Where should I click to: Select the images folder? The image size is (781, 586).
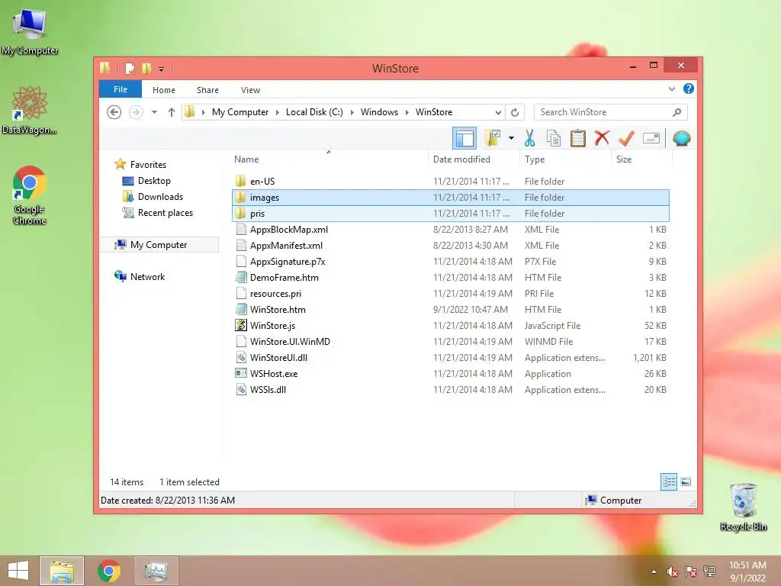tap(450, 198)
